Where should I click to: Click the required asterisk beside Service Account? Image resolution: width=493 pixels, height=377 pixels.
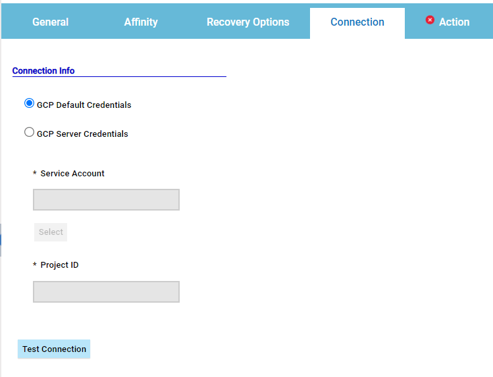pyautogui.click(x=35, y=174)
